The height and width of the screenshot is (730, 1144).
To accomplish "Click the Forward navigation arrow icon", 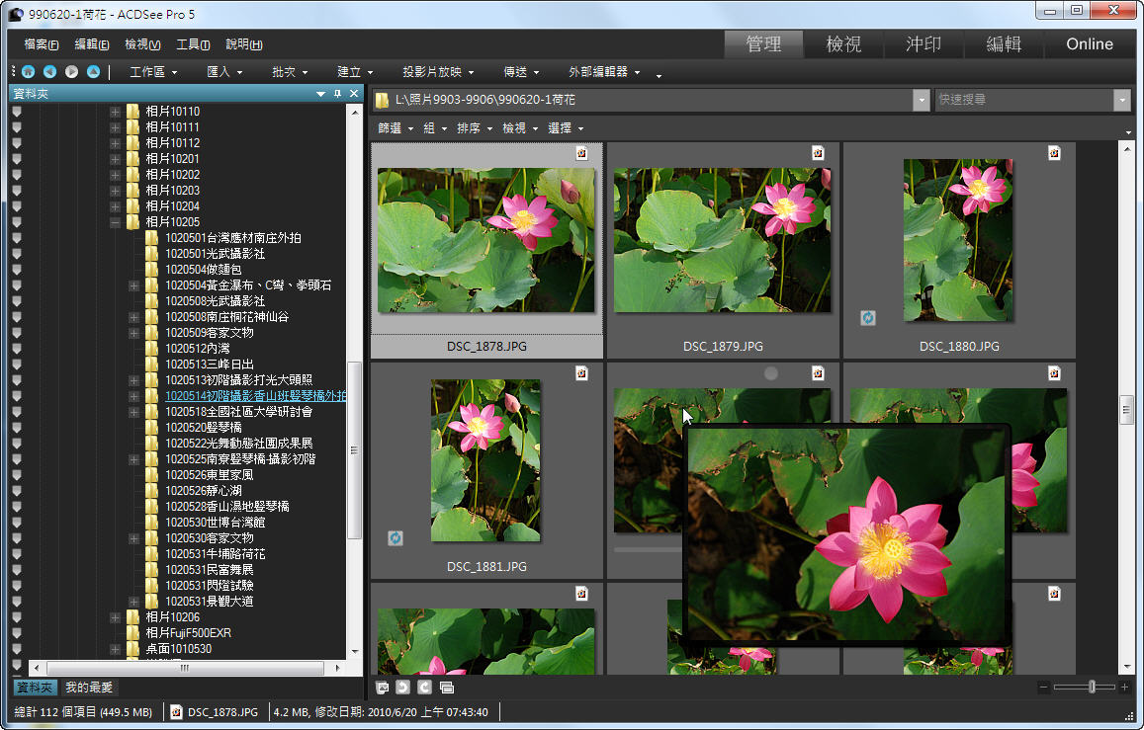I will (71, 71).
